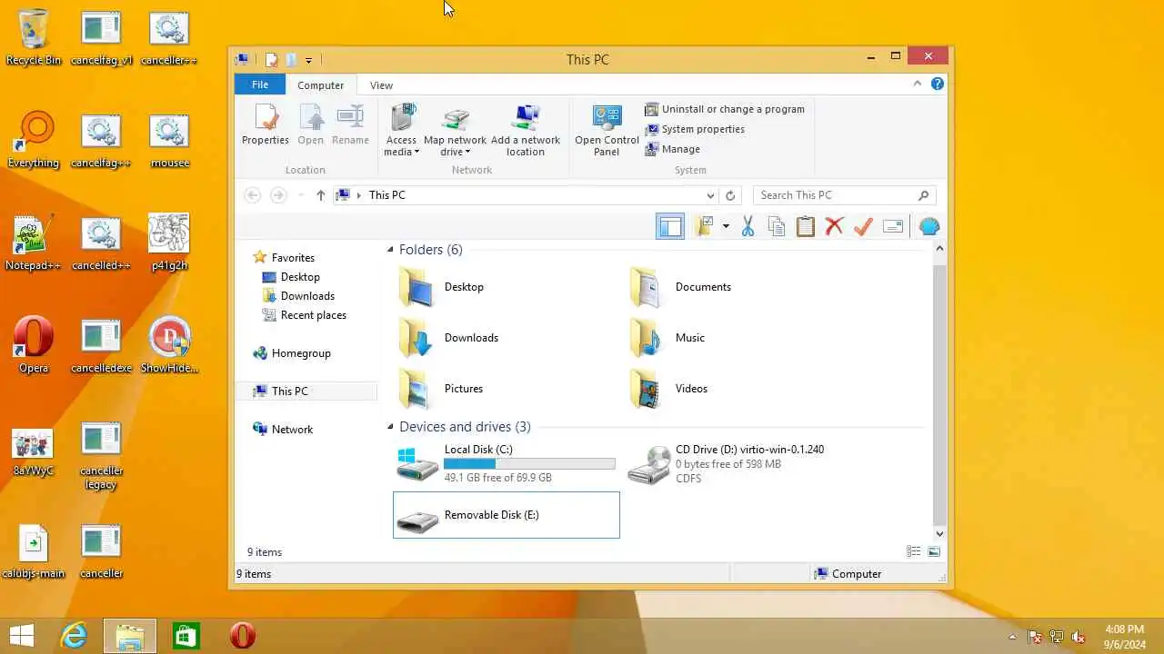Switch to the View ribbon tab
This screenshot has width=1164, height=654.
(x=381, y=85)
